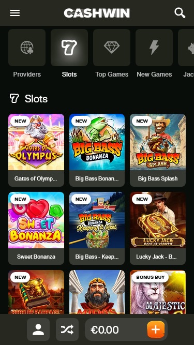This screenshot has height=345, width=194.
Task: Open Big Bass Splash game thumbnail
Action: 158,142
